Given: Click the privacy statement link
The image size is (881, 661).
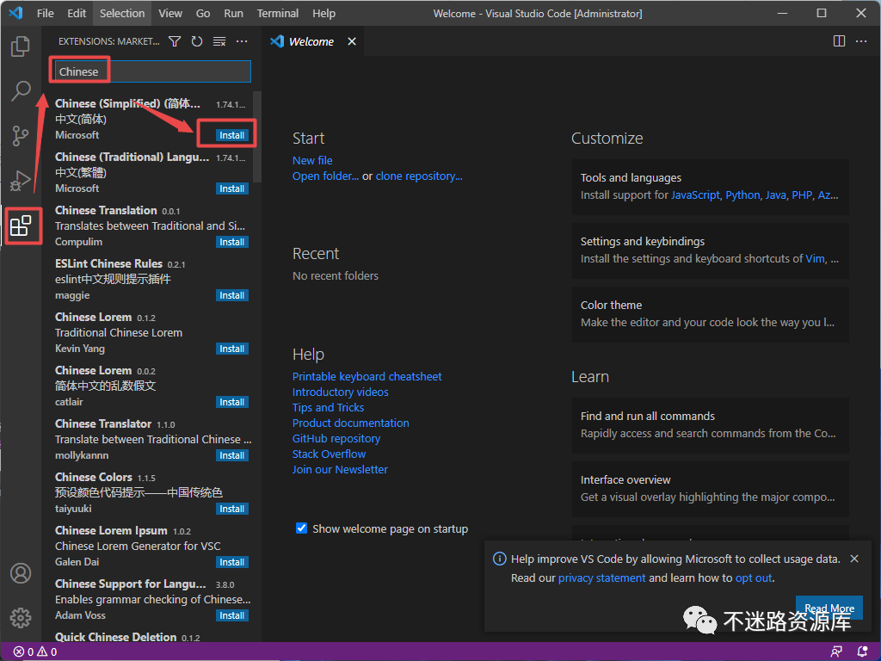Looking at the screenshot, I should (x=601, y=578).
